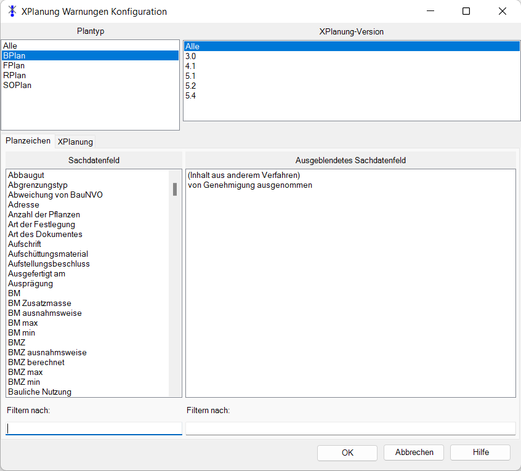Select version 5.1 entry
Screen dimensions: 521x471
pos(191,76)
